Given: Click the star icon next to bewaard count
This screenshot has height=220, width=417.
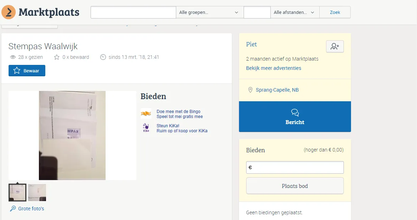Looking at the screenshot, I should 57,57.
